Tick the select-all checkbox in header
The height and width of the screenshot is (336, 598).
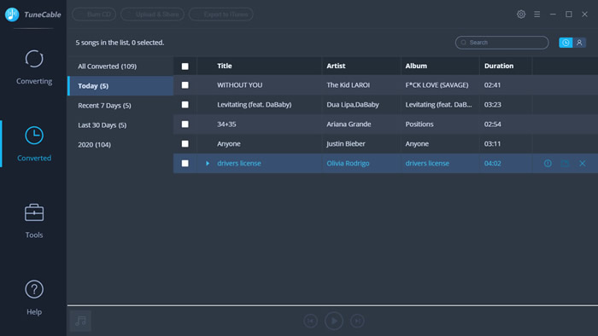pos(185,67)
